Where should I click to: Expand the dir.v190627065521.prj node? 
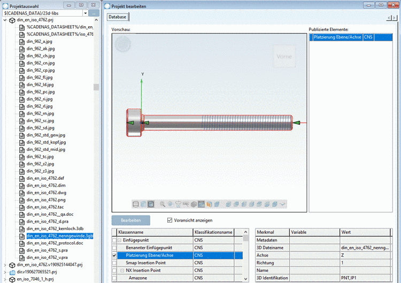tap(5, 272)
